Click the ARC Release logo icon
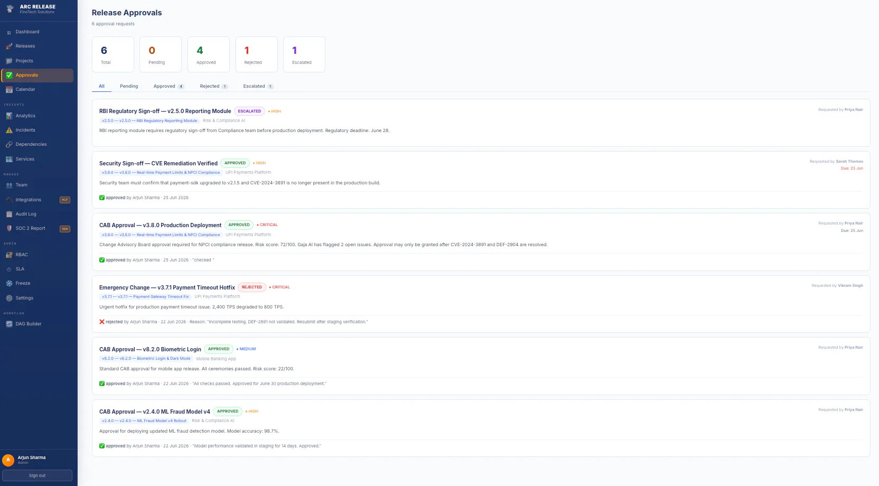 (x=10, y=9)
